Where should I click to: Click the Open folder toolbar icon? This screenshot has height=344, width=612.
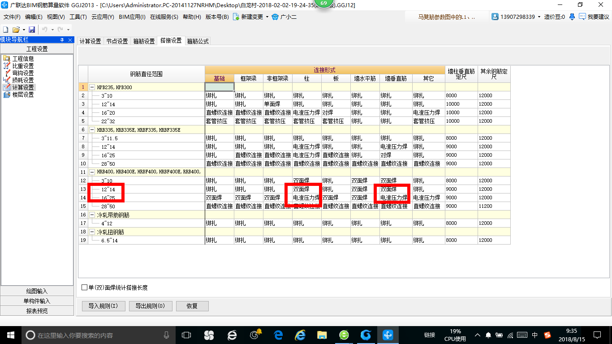[16, 29]
